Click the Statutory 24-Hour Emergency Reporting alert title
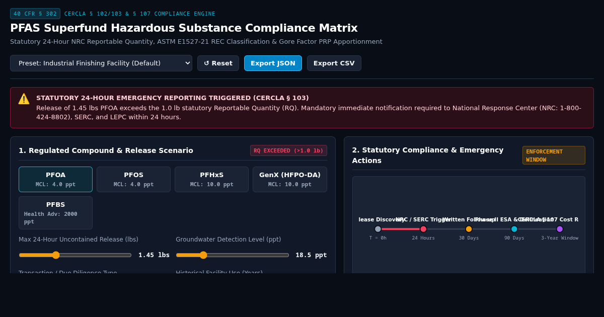Image resolution: width=604 pixels, height=317 pixels. pyautogui.click(x=173, y=98)
